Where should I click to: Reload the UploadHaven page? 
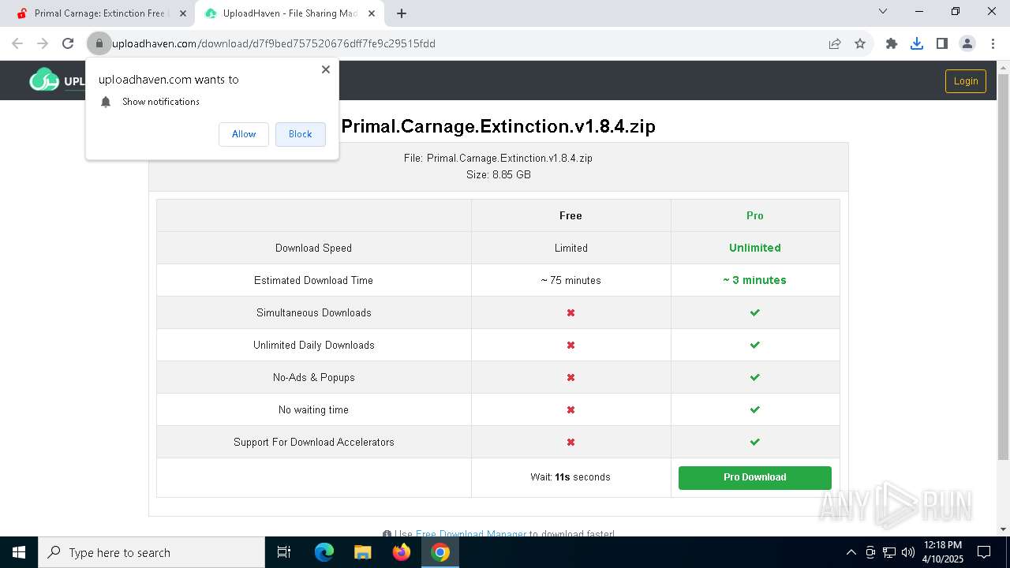(68, 43)
